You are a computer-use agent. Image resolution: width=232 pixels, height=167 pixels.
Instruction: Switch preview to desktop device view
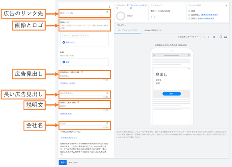(x=225, y=37)
